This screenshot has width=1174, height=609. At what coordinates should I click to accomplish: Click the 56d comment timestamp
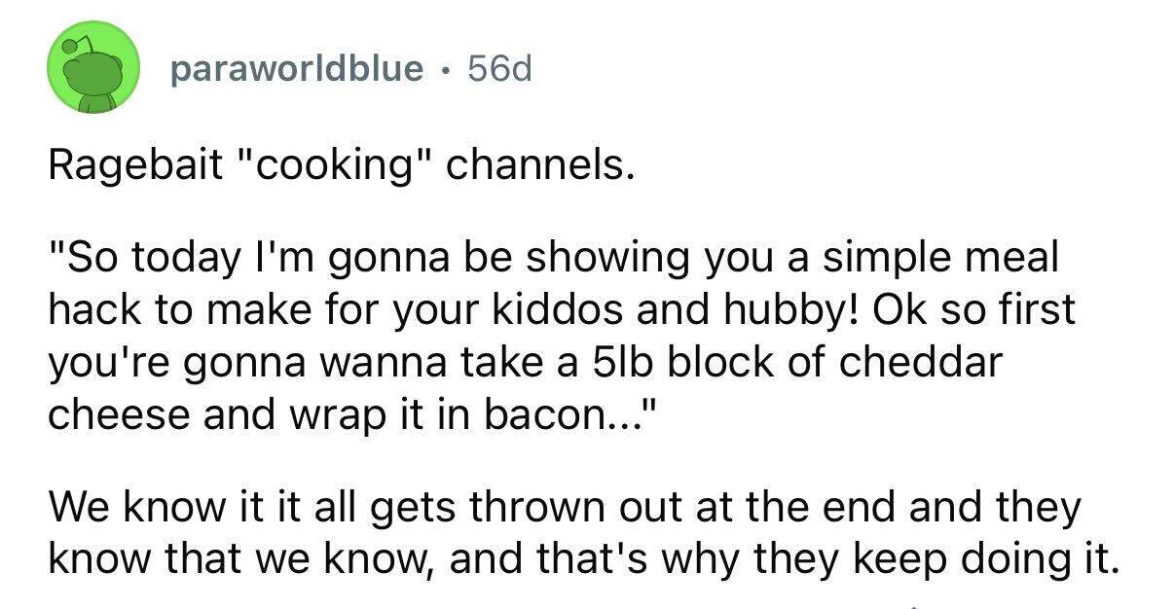click(499, 68)
